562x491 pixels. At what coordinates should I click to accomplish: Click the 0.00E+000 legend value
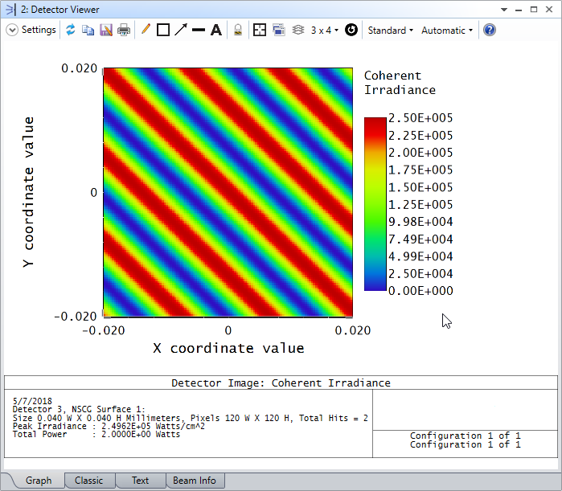click(420, 291)
